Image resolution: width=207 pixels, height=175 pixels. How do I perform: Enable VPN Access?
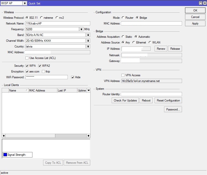click(123, 75)
